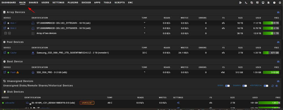Click the UNMOUNT button for usbcache

click(87, 103)
